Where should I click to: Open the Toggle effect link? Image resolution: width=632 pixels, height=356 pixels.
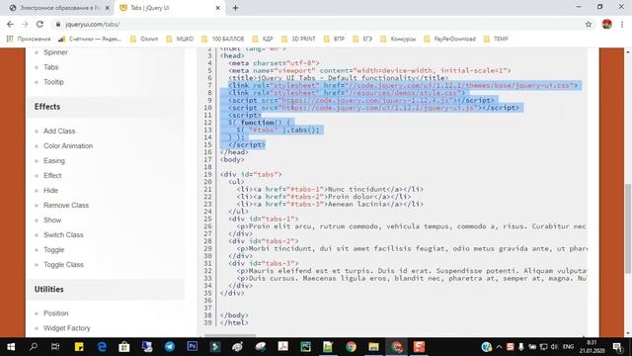coord(53,250)
